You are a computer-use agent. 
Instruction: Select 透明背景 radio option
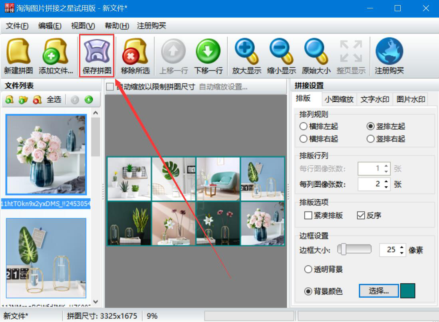[308, 269]
